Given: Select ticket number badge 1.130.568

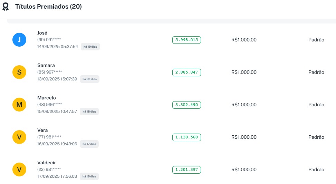Looking at the screenshot, I should coord(186,137).
